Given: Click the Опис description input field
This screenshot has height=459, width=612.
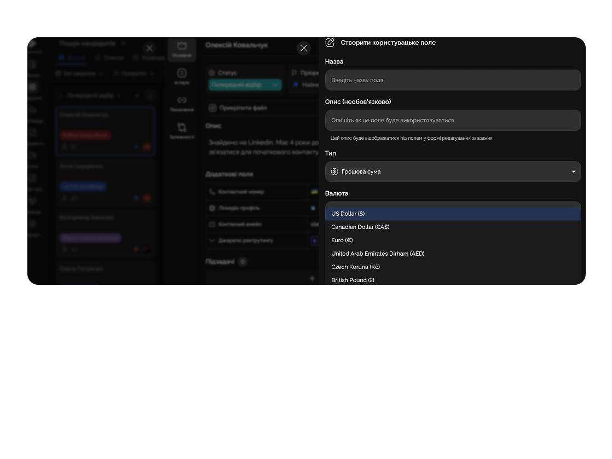Looking at the screenshot, I should [453, 121].
